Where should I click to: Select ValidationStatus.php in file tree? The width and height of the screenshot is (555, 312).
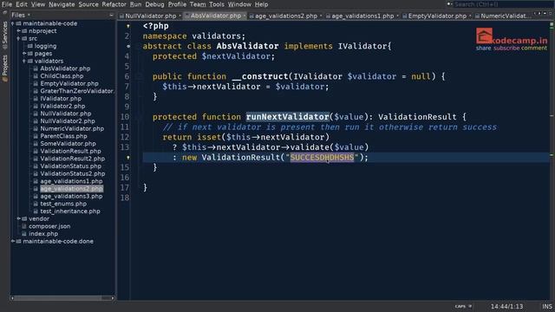(x=70, y=166)
